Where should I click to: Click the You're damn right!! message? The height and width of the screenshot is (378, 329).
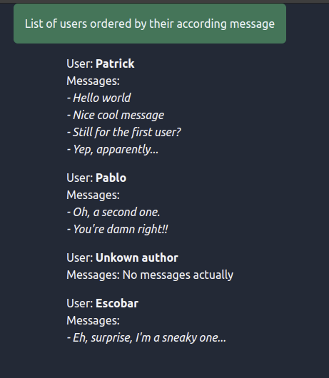[118, 229]
